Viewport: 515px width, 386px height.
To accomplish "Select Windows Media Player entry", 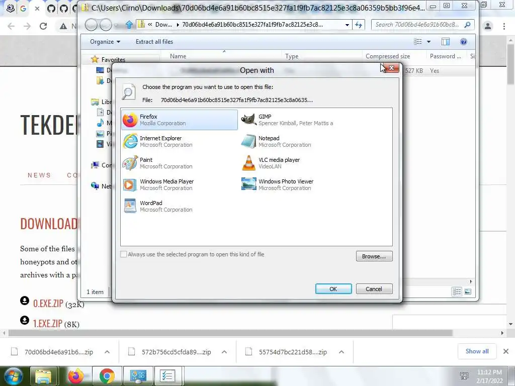I will tap(180, 185).
